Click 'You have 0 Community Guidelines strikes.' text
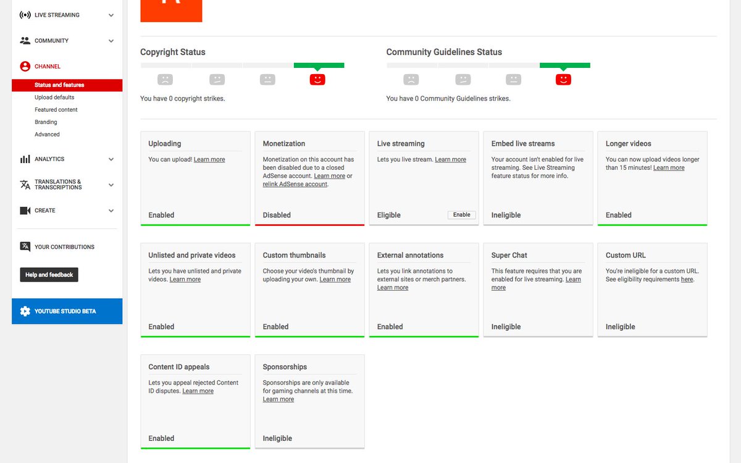The height and width of the screenshot is (463, 741). [448, 99]
